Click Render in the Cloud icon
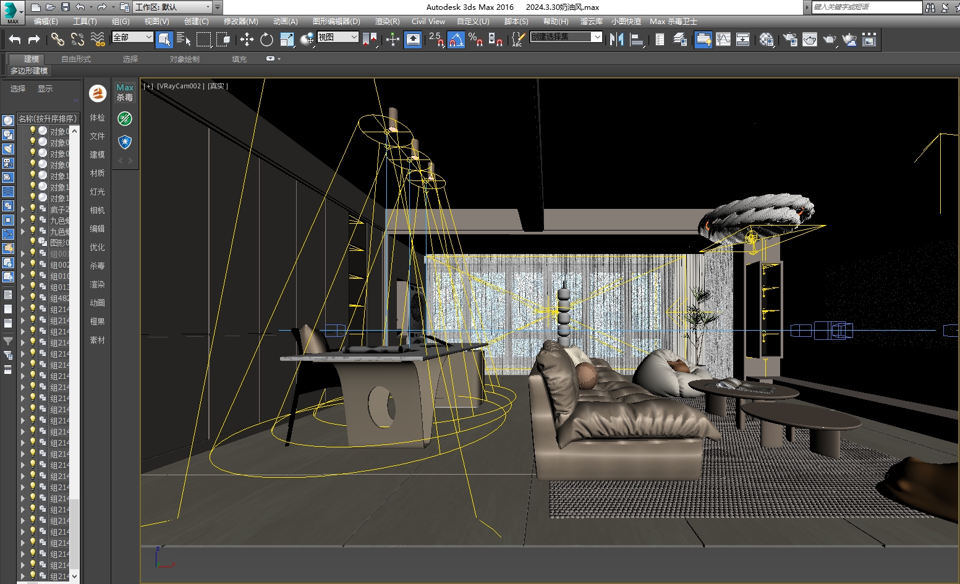960x584 pixels. click(x=850, y=40)
